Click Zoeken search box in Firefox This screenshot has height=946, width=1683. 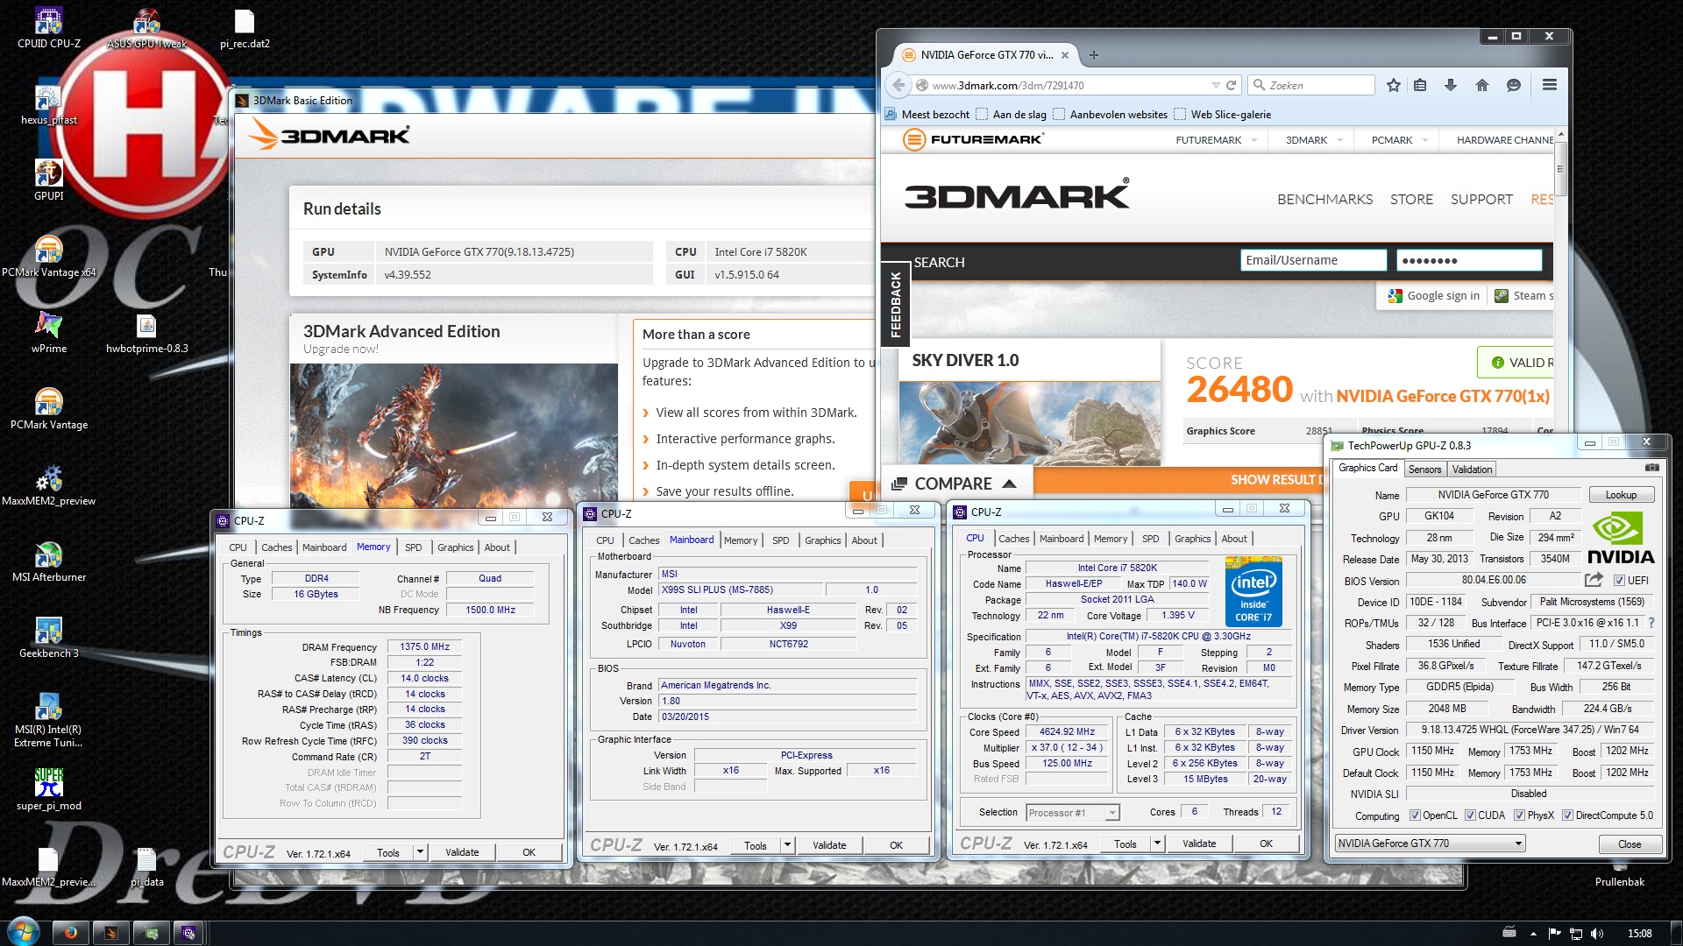(x=1310, y=85)
